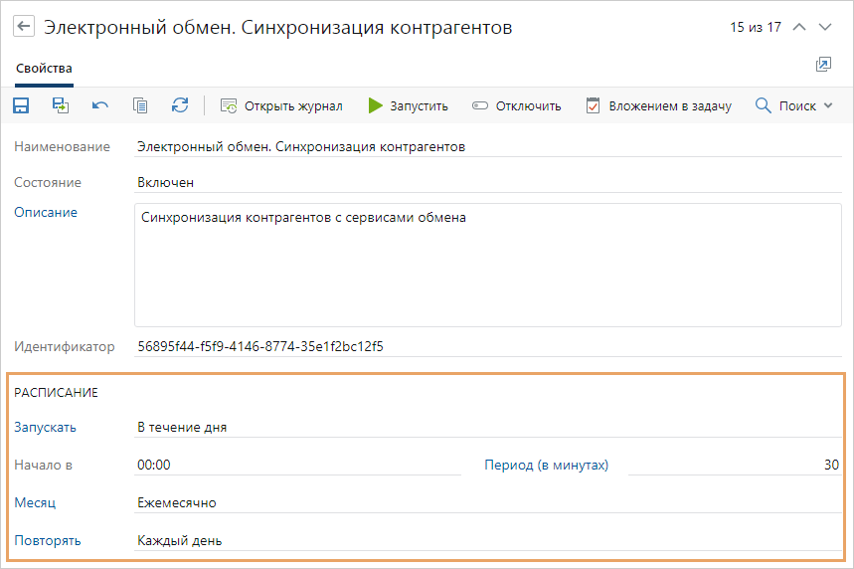Click Вложением в задачу button

658,105
